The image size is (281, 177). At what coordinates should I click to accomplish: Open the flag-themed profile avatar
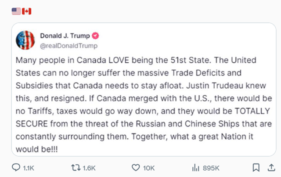pyautogui.click(x=25, y=40)
